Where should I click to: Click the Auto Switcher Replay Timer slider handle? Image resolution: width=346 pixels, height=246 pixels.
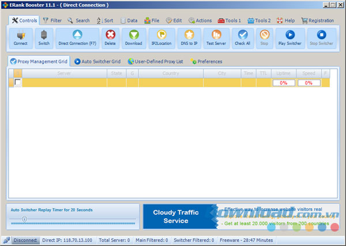pyautogui.click(x=24, y=219)
